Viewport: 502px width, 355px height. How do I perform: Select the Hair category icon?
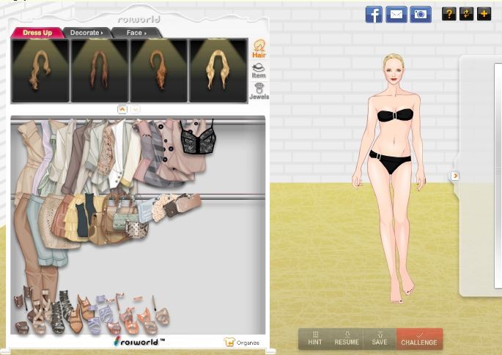click(x=259, y=48)
